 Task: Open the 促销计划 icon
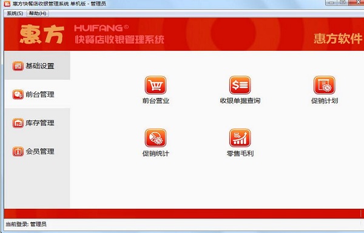click(x=325, y=85)
